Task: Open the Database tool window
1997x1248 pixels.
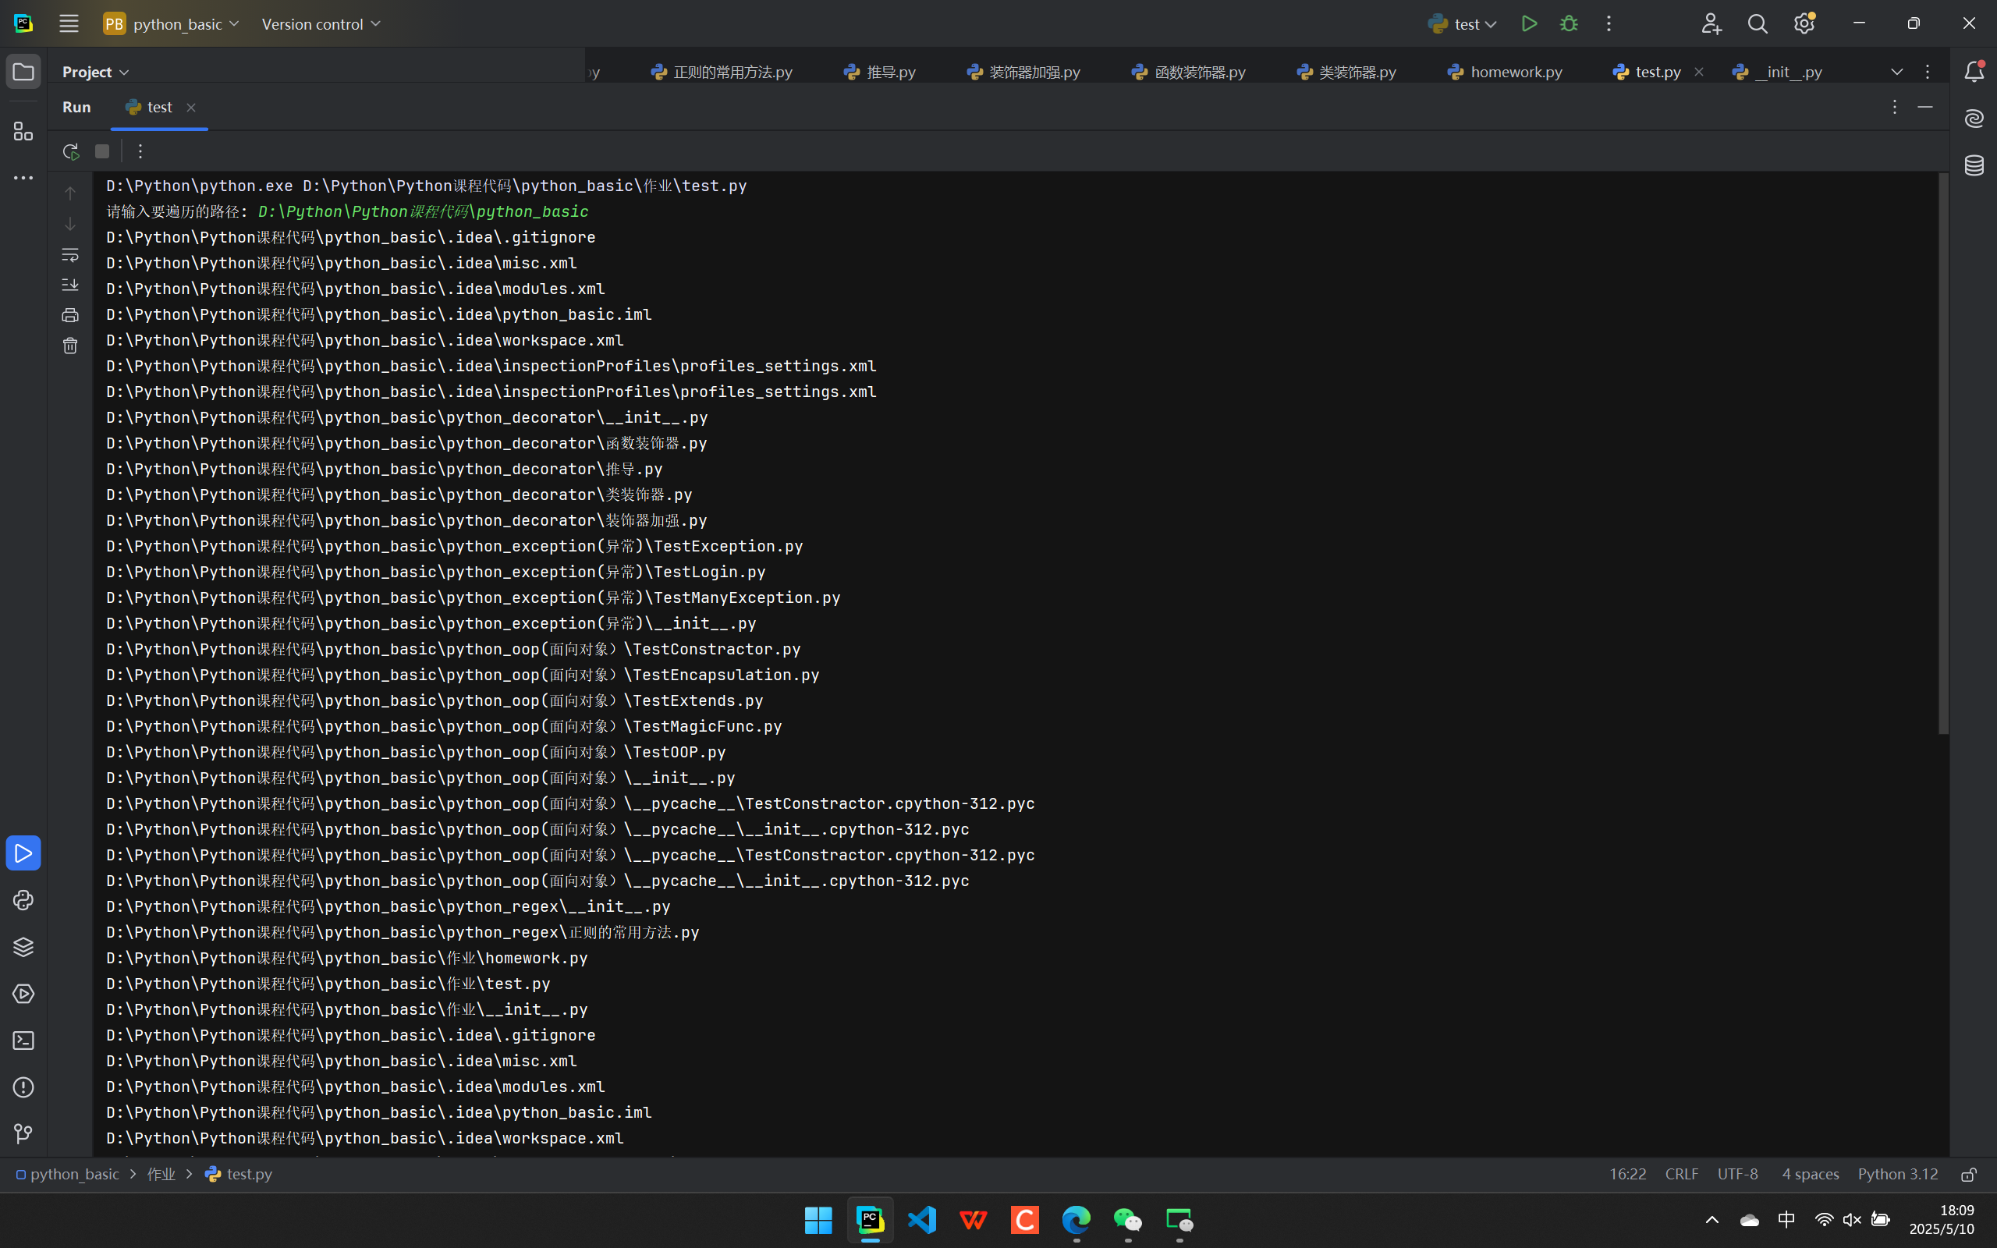Action: [x=1974, y=165]
